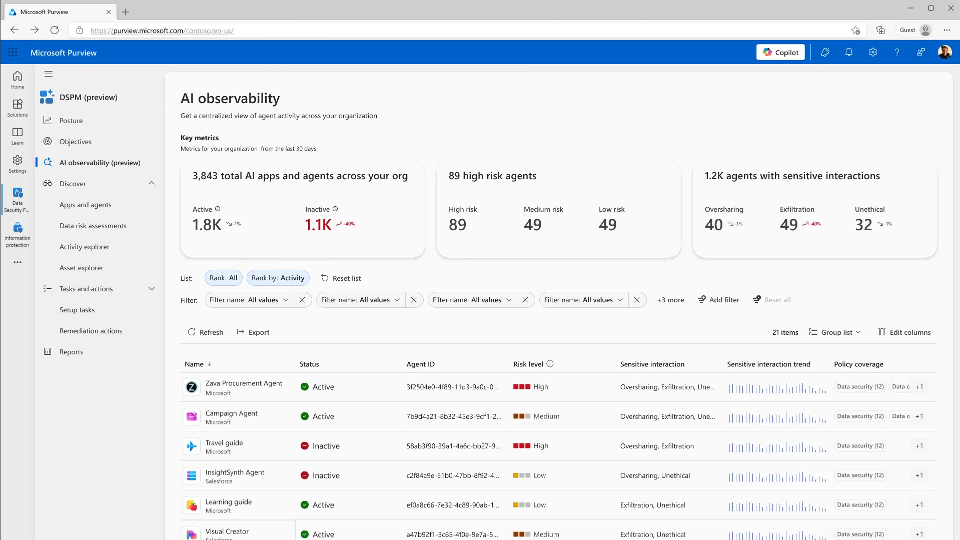
Task: Click the notifications bell icon
Action: point(849,52)
